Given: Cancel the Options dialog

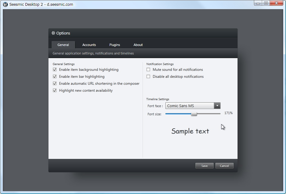Looking at the screenshot, I should click(x=224, y=166).
